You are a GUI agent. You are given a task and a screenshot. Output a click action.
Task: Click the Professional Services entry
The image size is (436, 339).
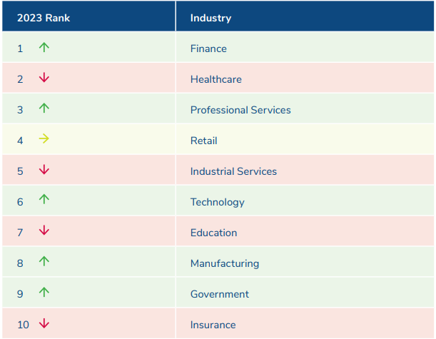(x=240, y=110)
